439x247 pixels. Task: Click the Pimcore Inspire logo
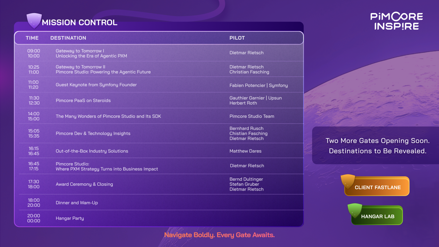[397, 21]
